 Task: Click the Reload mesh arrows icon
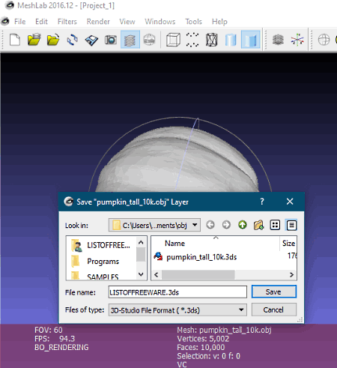73,40
